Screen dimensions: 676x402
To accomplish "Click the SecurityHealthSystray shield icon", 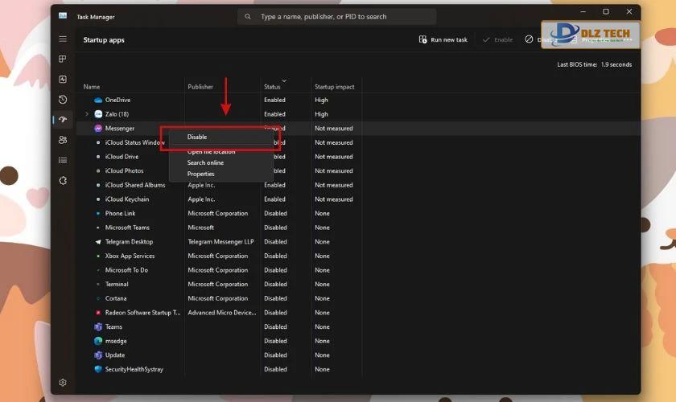I will click(x=98, y=370).
